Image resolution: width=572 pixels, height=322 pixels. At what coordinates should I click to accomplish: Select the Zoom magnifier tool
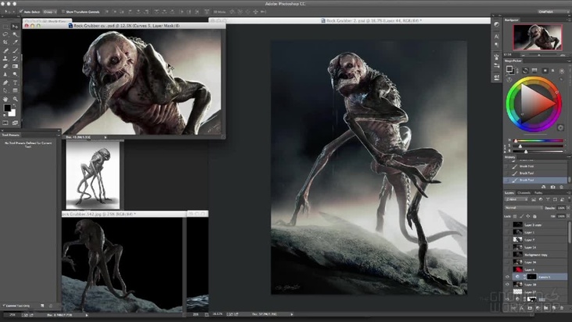pyautogui.click(x=16, y=98)
